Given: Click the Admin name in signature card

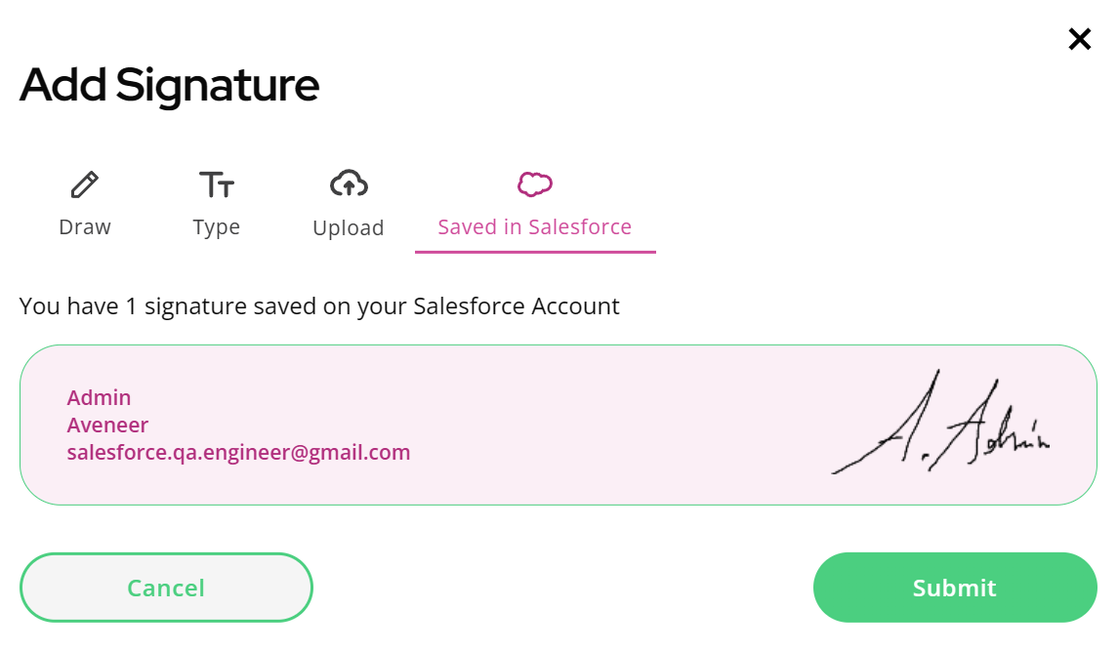Looking at the screenshot, I should click(x=100, y=397).
